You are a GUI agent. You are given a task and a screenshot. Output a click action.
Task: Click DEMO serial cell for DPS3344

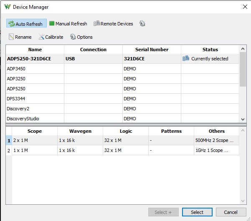point(152,99)
